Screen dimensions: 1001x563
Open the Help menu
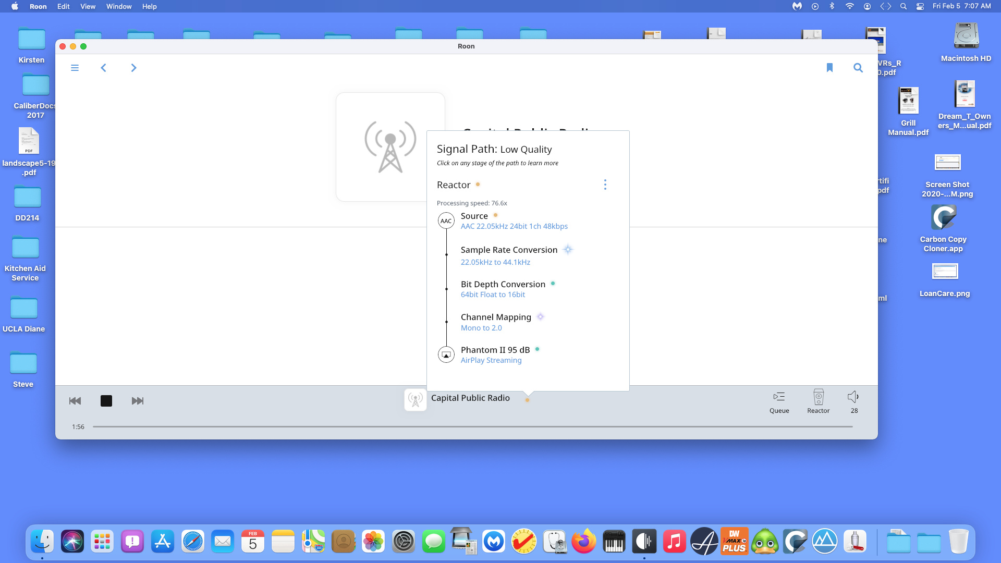click(x=149, y=6)
